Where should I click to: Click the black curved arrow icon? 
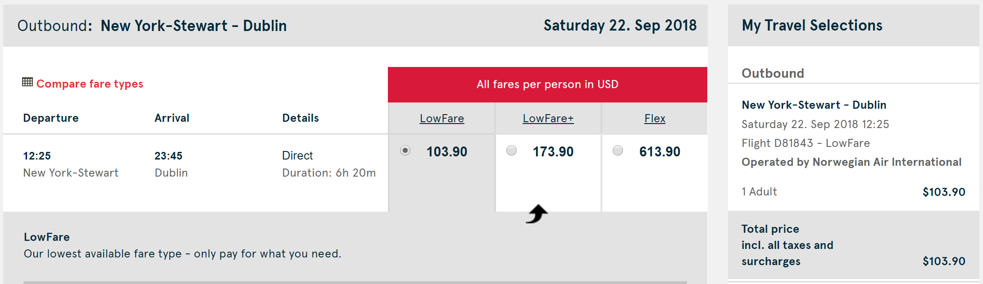pos(537,214)
